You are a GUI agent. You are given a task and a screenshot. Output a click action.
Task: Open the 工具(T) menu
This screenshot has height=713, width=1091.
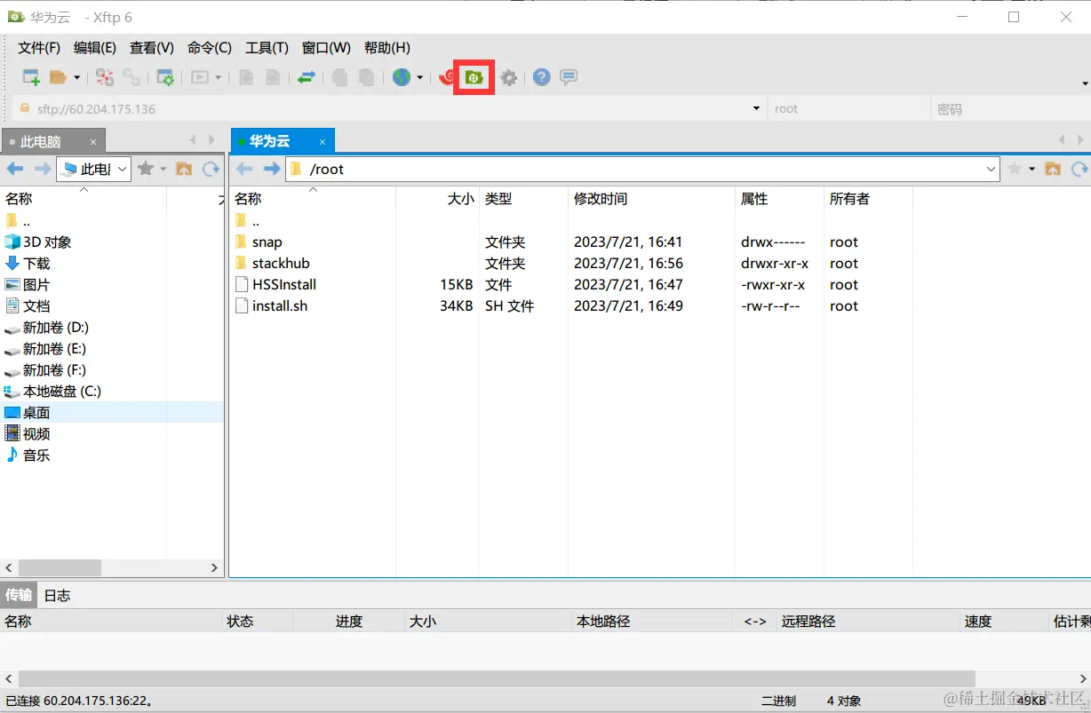point(267,47)
